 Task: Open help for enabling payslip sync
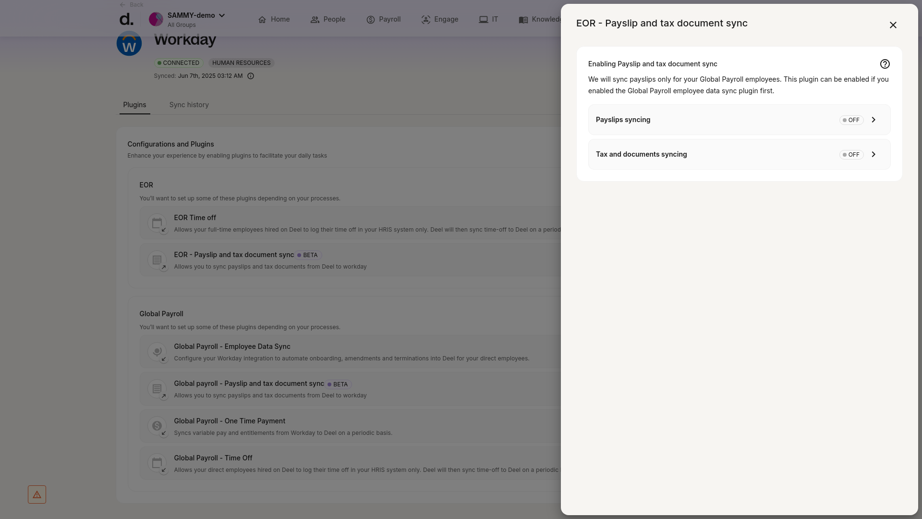click(x=885, y=64)
